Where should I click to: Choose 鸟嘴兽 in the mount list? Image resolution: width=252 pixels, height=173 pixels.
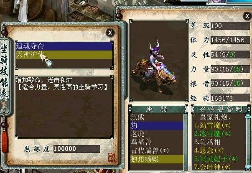coord(157,142)
